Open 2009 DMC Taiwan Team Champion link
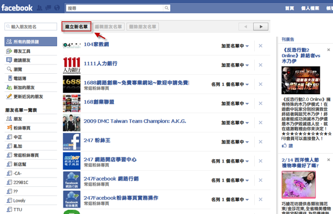Viewport: 333px width, 214px height. tap(135, 121)
